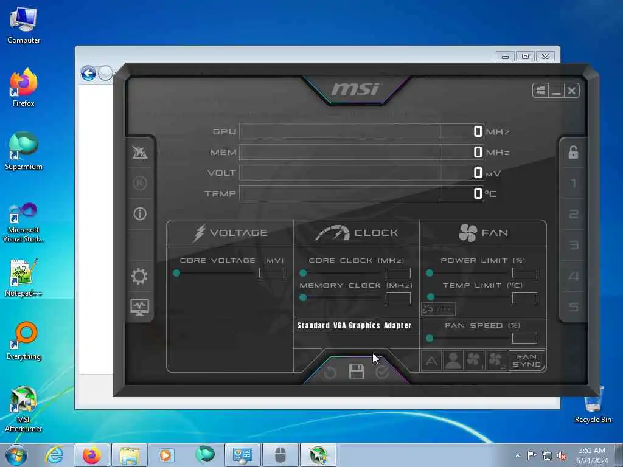Open the Everything desktop shortcut
This screenshot has width=623, height=467.
coord(24,341)
